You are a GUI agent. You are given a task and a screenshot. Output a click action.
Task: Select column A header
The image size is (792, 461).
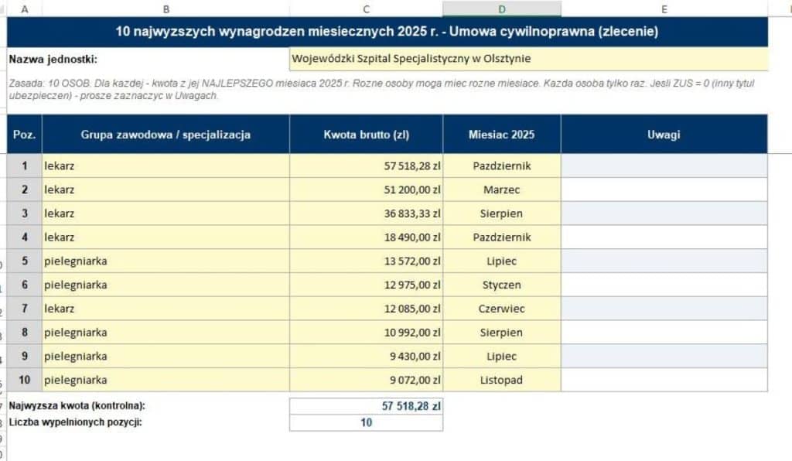pos(24,9)
